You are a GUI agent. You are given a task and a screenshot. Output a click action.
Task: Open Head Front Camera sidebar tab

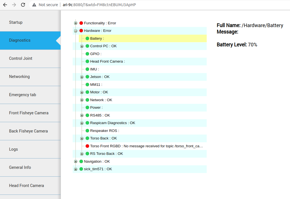click(x=30, y=186)
